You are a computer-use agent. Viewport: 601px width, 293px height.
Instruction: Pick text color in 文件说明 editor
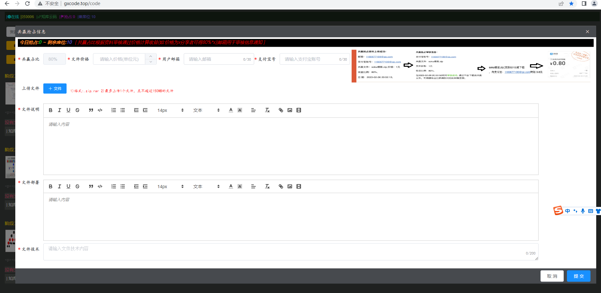231,110
